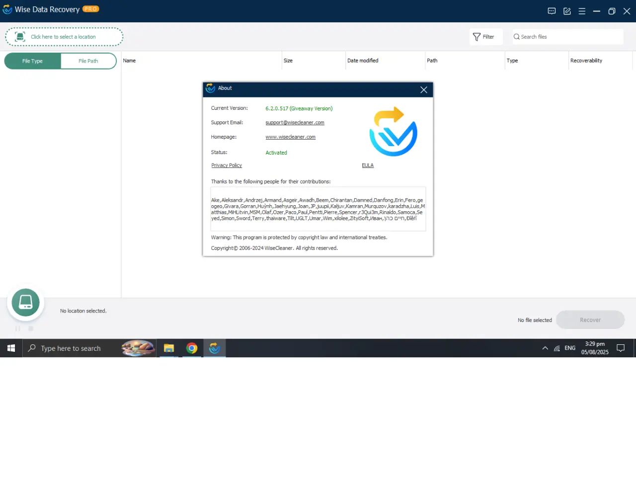Viewport: 636px width, 483px height.
Task: Click the taskbar Type here to search box
Action: (89, 348)
